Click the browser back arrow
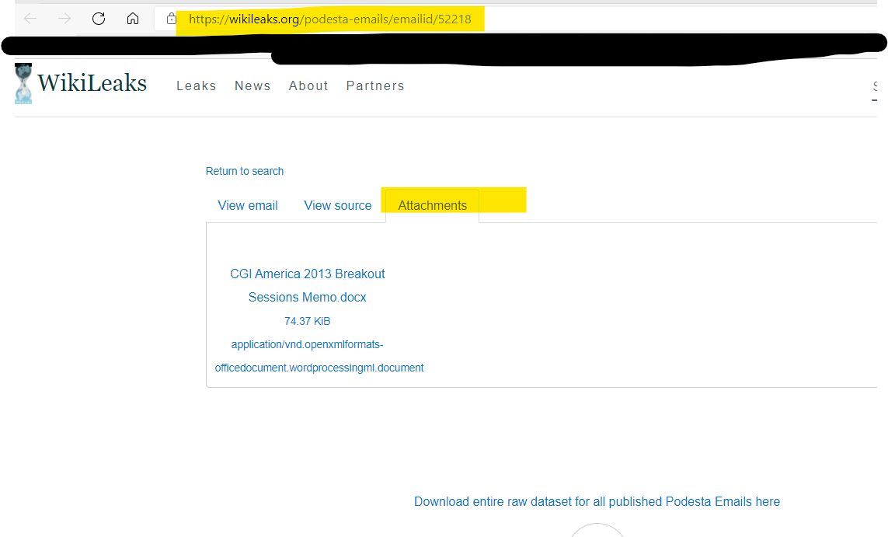 [30, 19]
